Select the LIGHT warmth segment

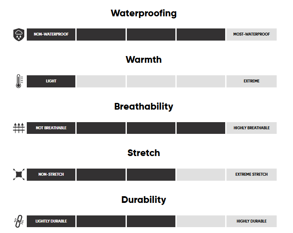tap(51, 81)
